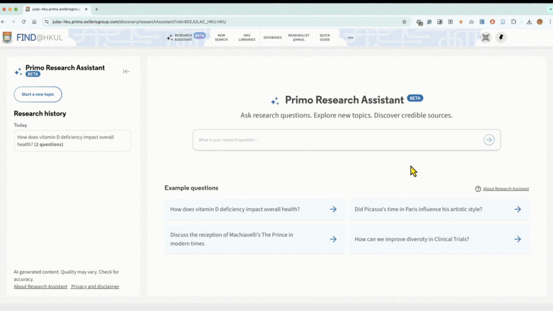Click the Start a new topic button
The height and width of the screenshot is (311, 553).
point(38,95)
